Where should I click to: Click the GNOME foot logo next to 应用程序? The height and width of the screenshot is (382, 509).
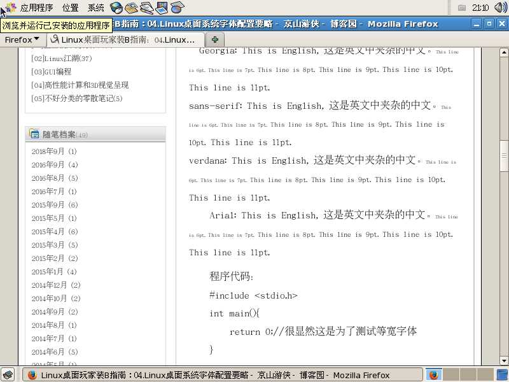click(x=11, y=7)
